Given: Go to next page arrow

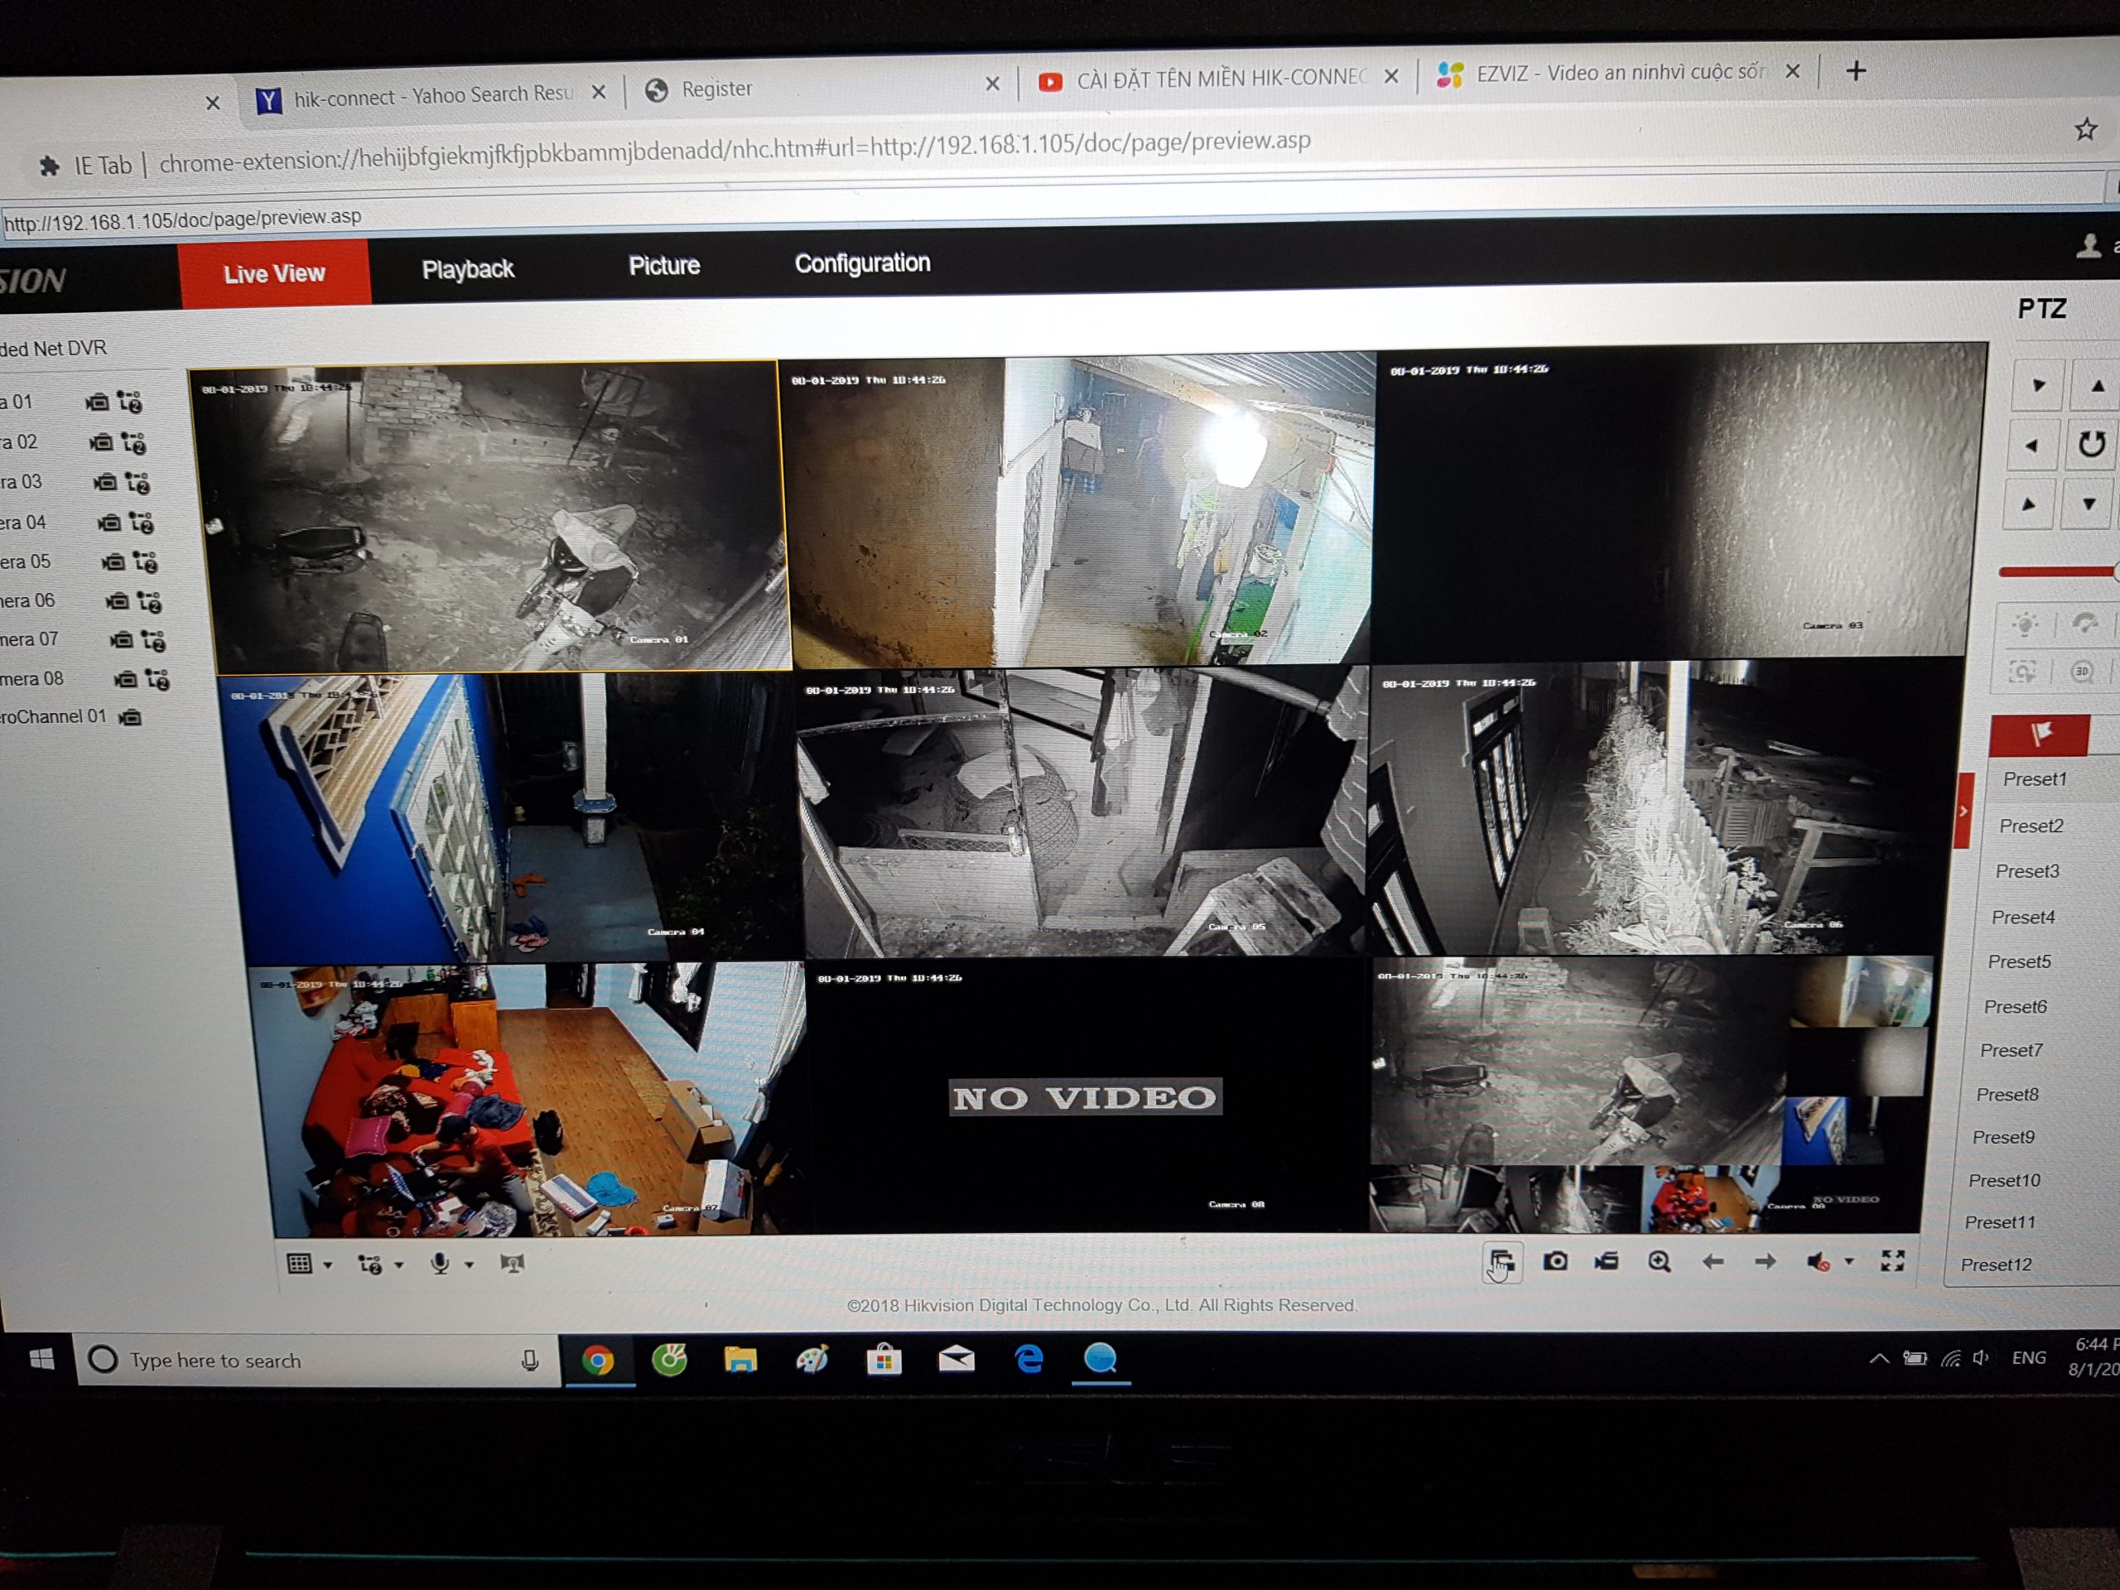Looking at the screenshot, I should (1765, 1261).
